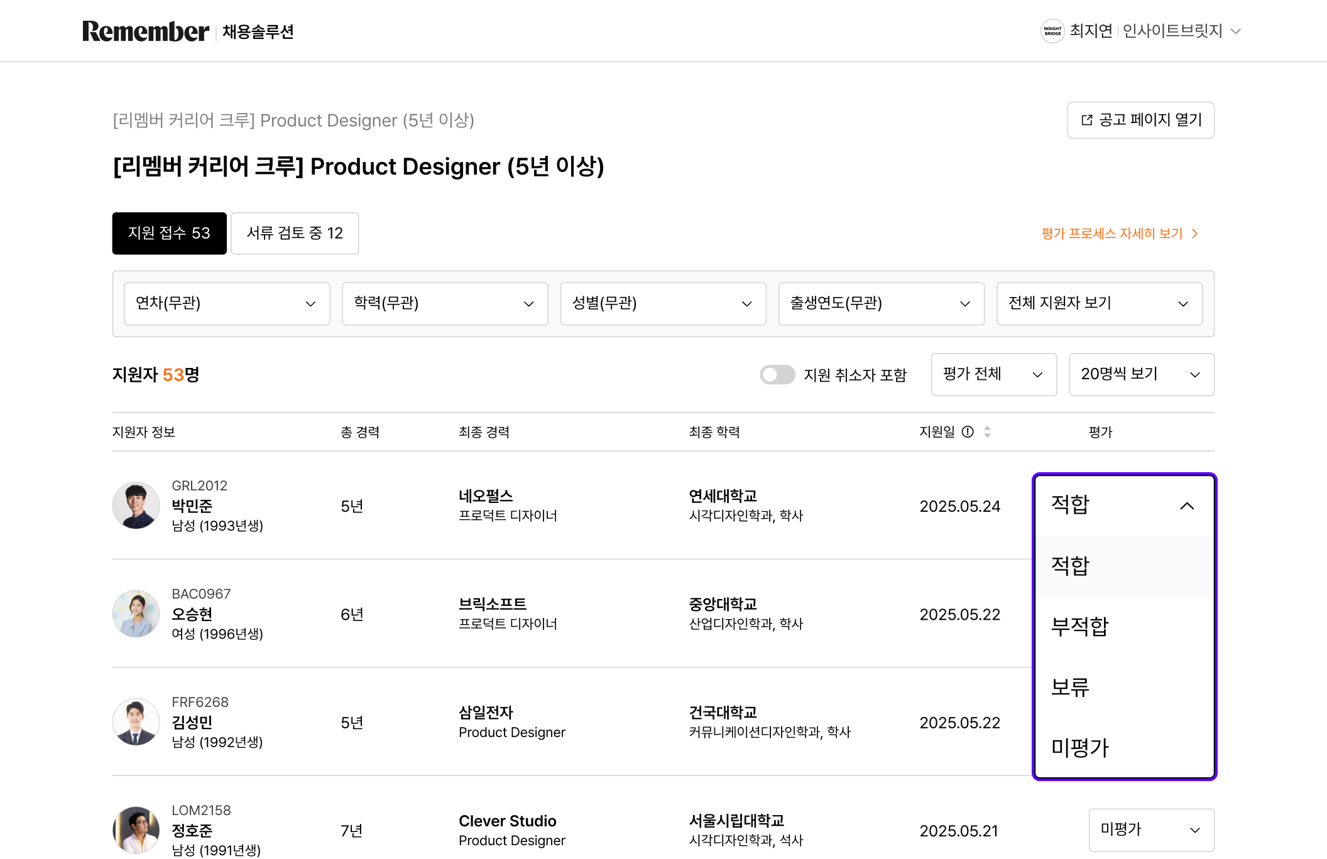Click application date 2025.05.24
The image size is (1327, 859).
(x=960, y=506)
